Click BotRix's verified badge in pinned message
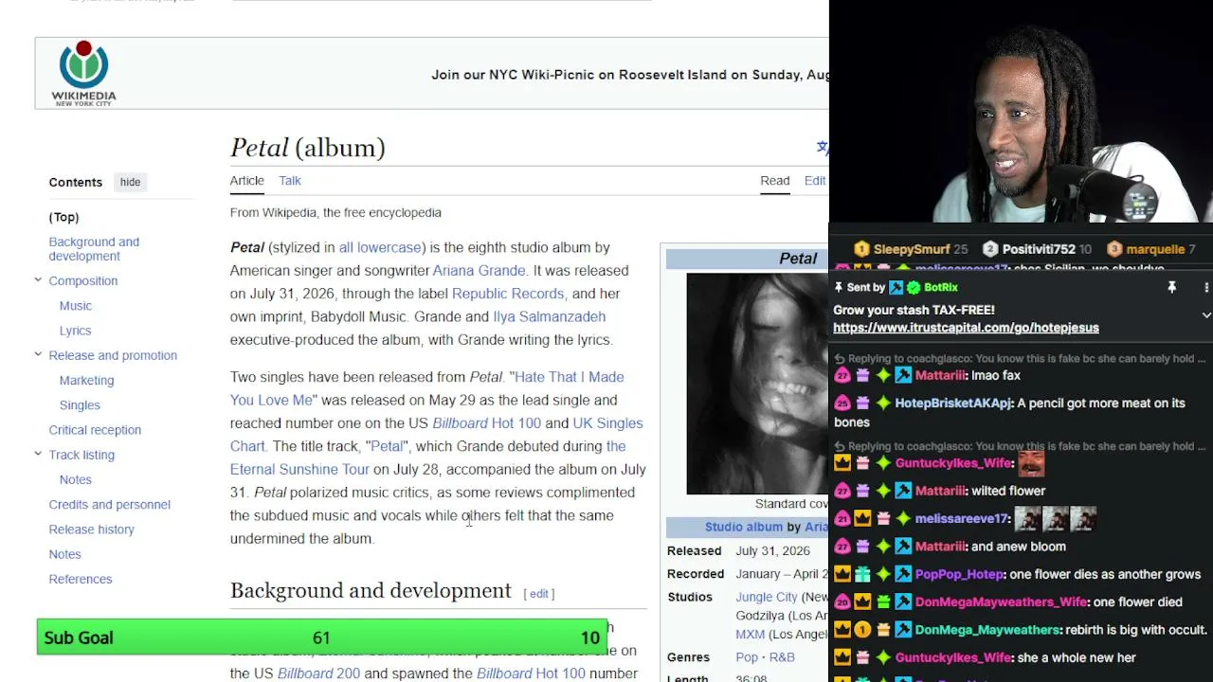 pyautogui.click(x=914, y=288)
